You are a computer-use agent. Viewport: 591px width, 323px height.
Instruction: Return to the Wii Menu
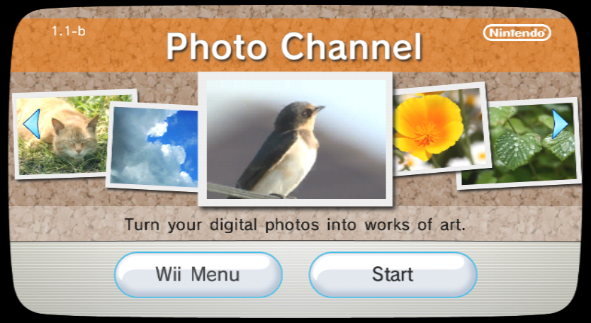tap(198, 274)
